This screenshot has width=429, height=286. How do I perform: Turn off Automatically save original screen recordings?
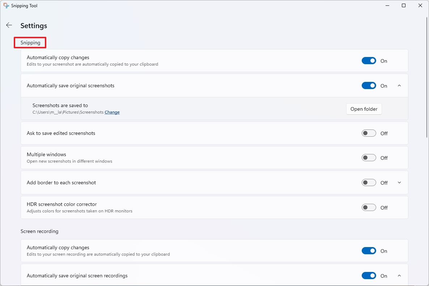tap(369, 275)
